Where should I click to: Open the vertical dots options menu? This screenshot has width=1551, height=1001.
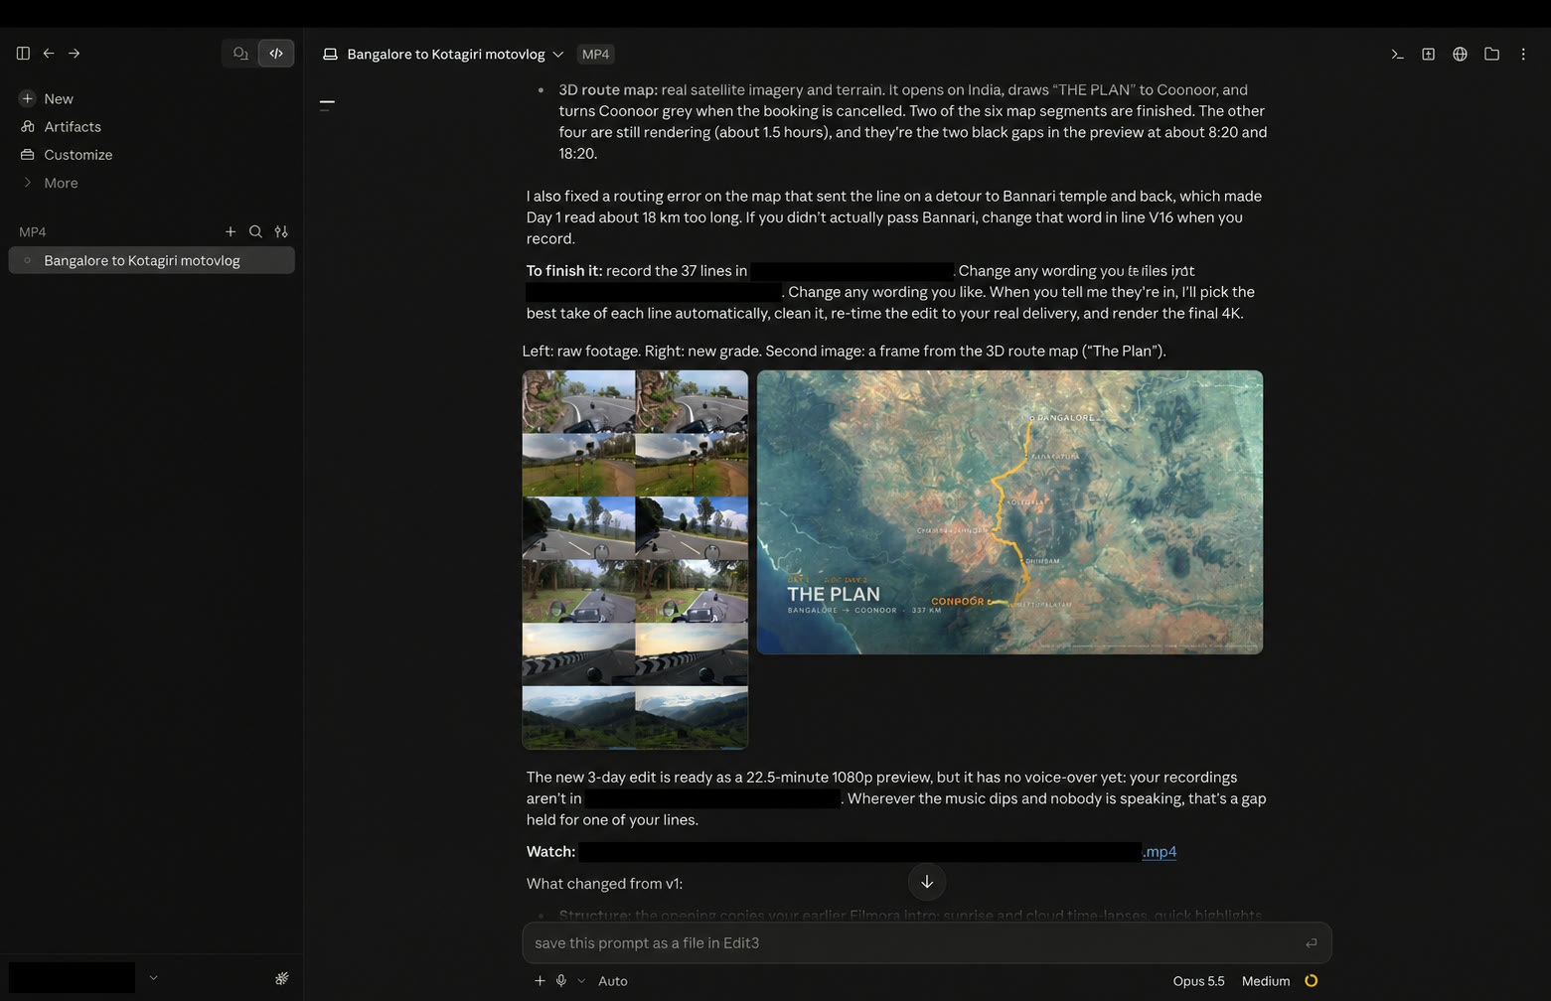click(1523, 54)
